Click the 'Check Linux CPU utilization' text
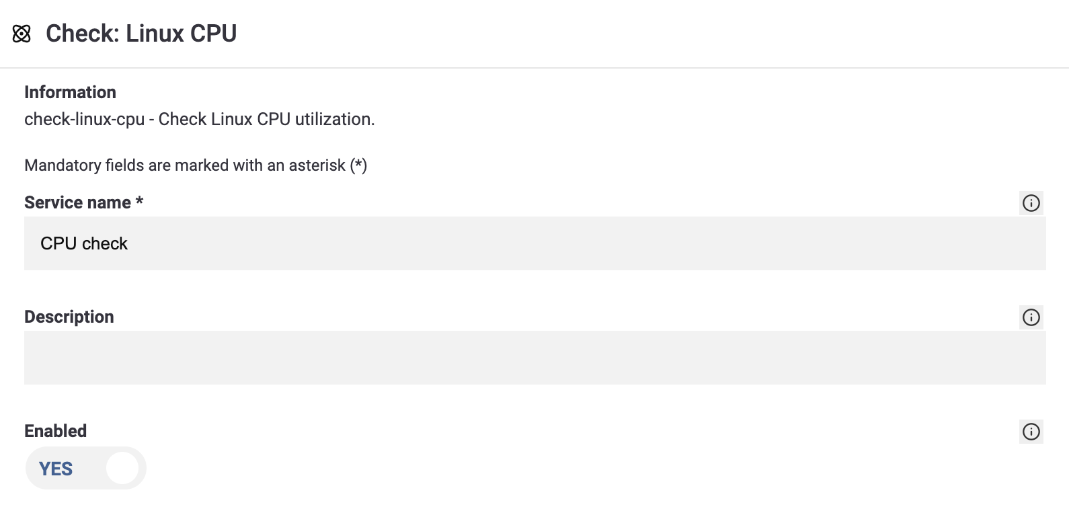 [266, 120]
